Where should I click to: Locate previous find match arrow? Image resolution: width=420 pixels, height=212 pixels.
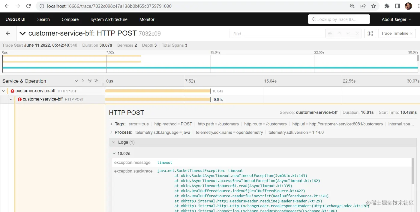[339, 33]
